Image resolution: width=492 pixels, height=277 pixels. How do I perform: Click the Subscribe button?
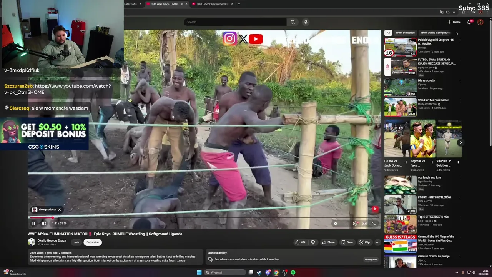coord(93,242)
